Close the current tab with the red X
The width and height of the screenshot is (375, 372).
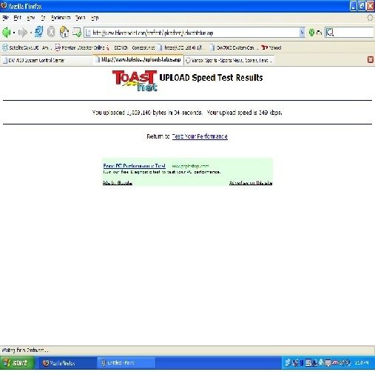[371, 59]
